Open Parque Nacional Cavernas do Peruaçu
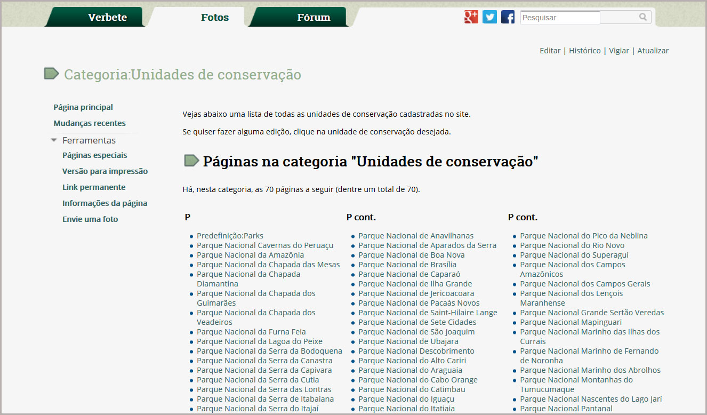Screen dimensions: 707x415 click(x=265, y=245)
